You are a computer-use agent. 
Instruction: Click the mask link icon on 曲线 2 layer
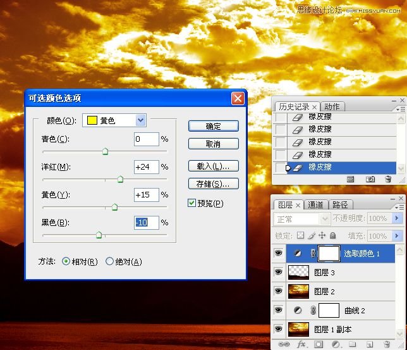coord(313,310)
